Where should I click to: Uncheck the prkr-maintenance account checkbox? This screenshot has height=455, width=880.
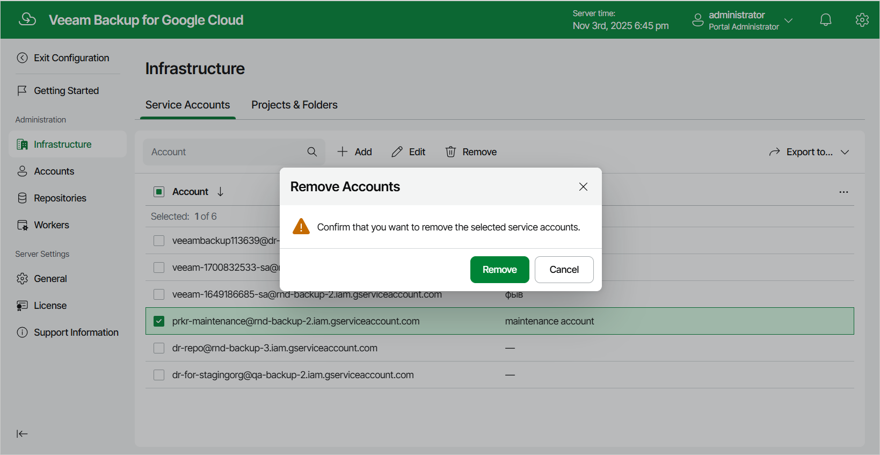click(x=159, y=321)
